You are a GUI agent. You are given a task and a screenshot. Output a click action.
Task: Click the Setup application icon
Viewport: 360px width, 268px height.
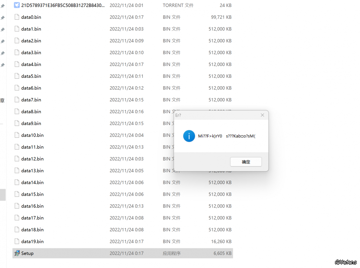point(17,253)
